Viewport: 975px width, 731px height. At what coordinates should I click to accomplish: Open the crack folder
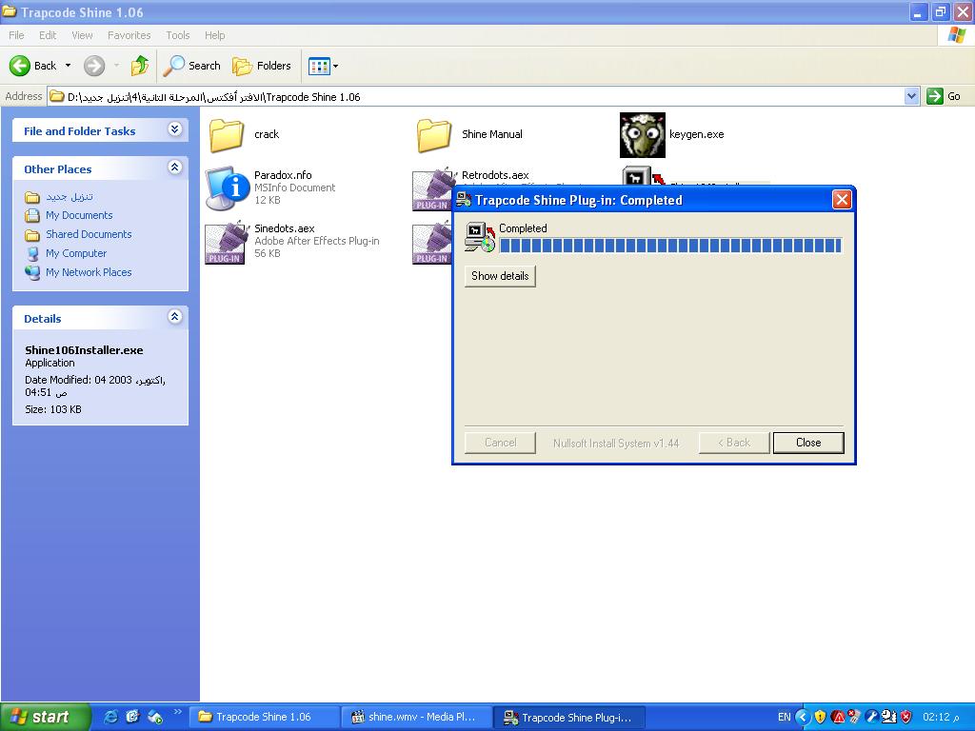pyautogui.click(x=227, y=134)
